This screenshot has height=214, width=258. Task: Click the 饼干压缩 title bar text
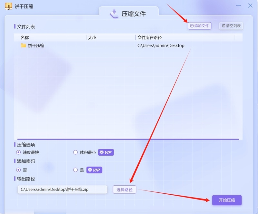[24, 6]
